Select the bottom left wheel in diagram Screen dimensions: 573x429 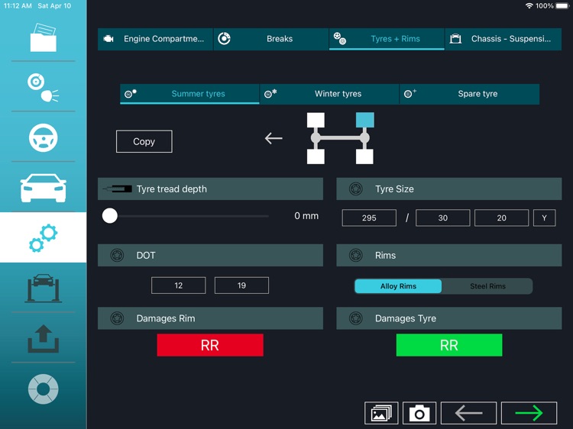tap(316, 156)
